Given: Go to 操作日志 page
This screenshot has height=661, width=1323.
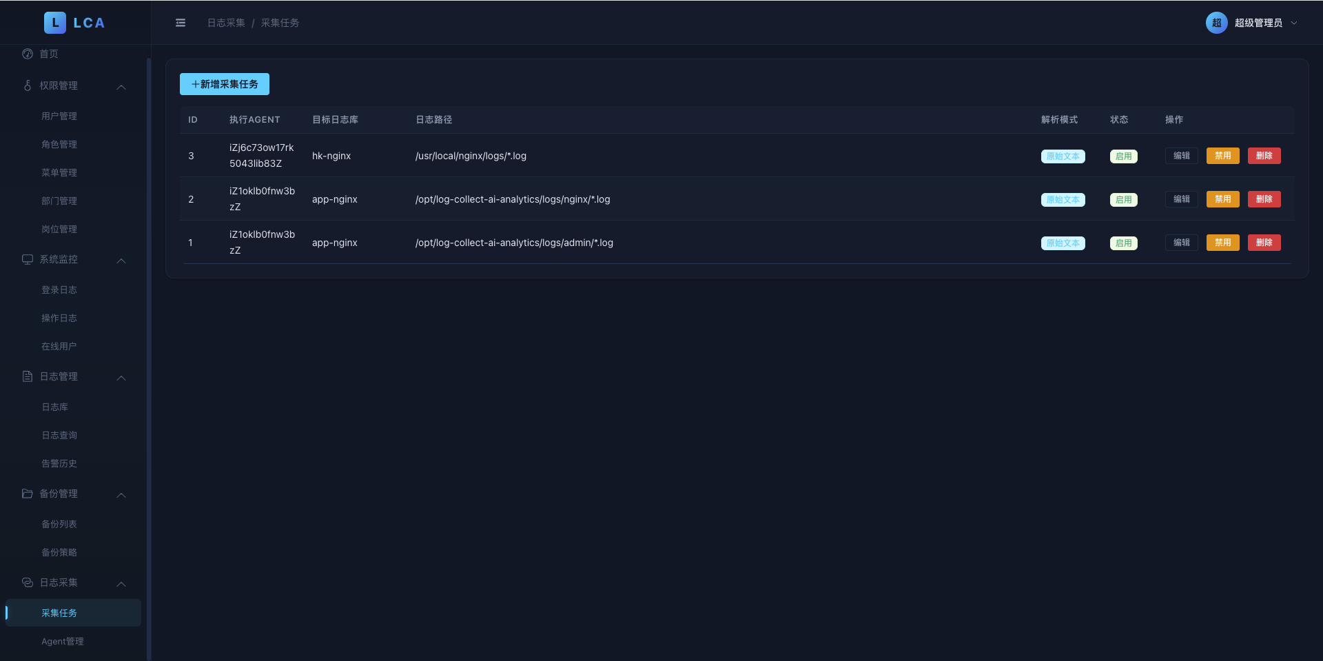Looking at the screenshot, I should 59,318.
